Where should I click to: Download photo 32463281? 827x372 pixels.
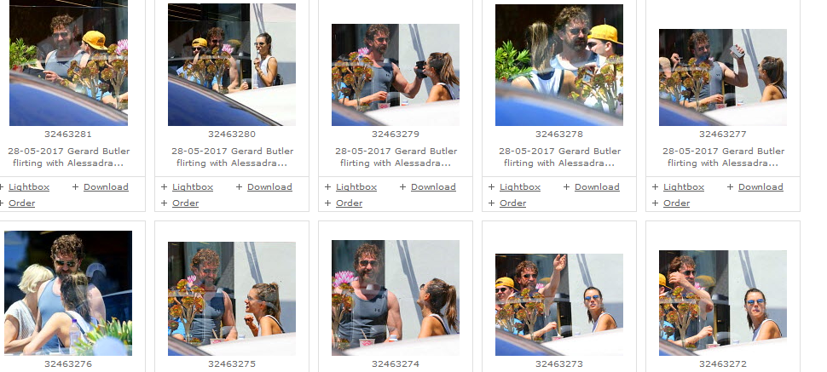coord(106,187)
